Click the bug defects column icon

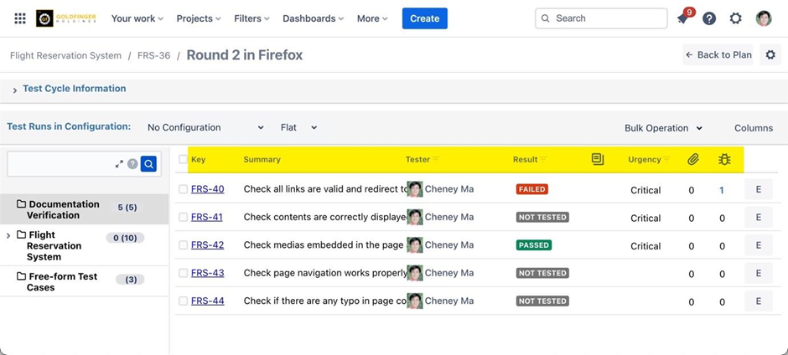tap(724, 159)
